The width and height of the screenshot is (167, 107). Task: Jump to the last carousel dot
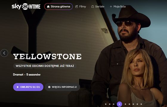tap(141, 104)
